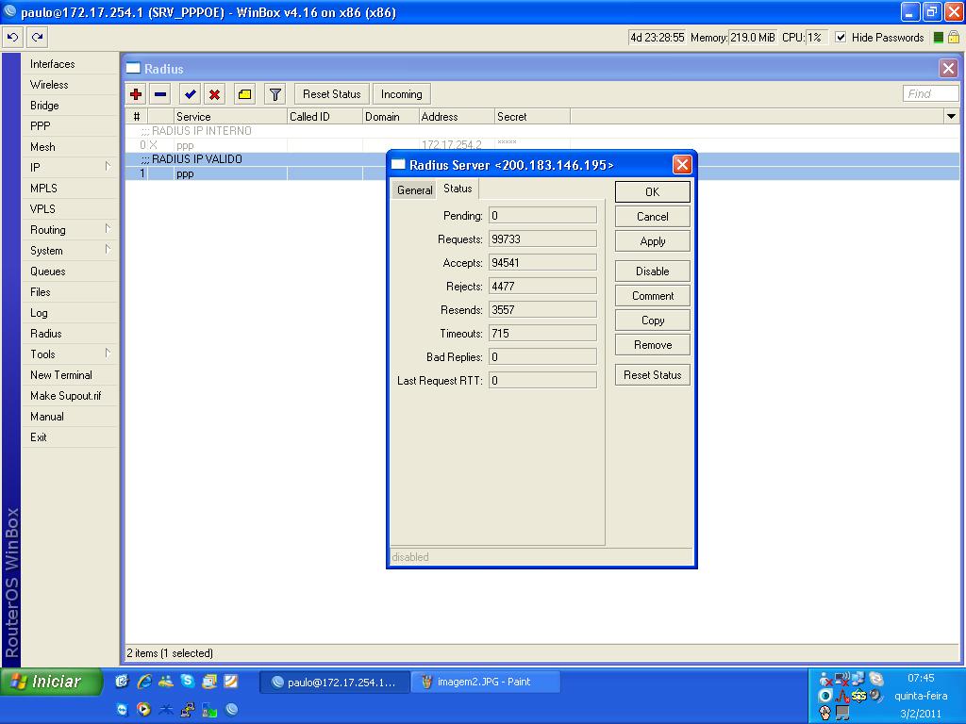Open the VPLS menu item
The width and height of the screenshot is (966, 724).
pyautogui.click(x=70, y=209)
